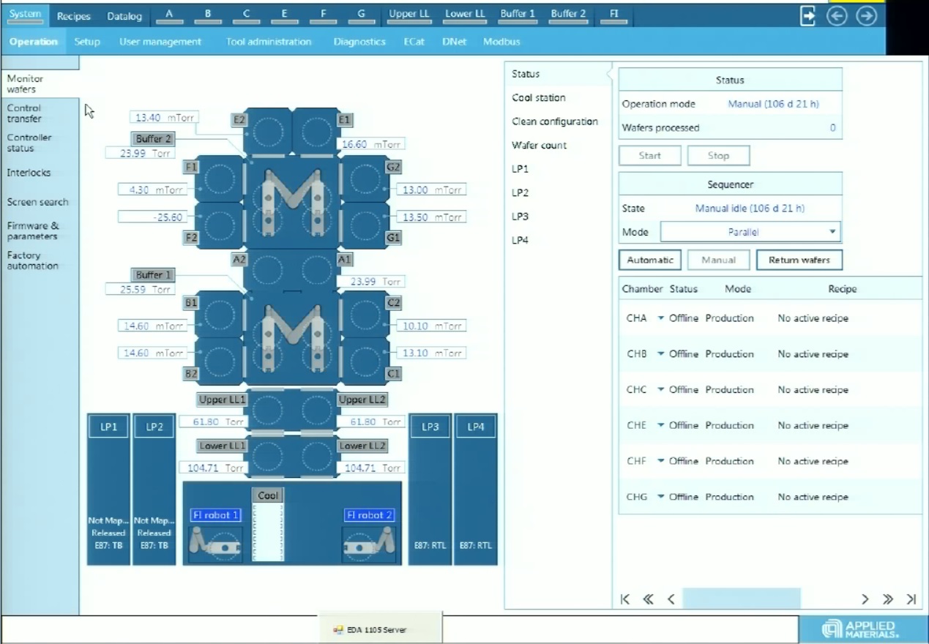Select chamber C2 on the mainframe map
The height and width of the screenshot is (644, 929).
click(x=365, y=314)
